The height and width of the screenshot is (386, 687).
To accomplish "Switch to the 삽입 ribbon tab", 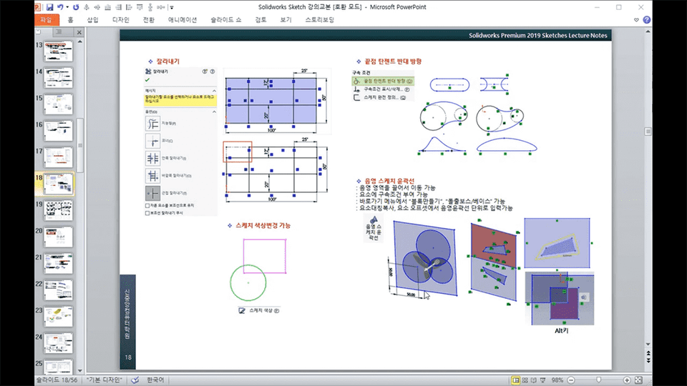I will [x=92, y=20].
